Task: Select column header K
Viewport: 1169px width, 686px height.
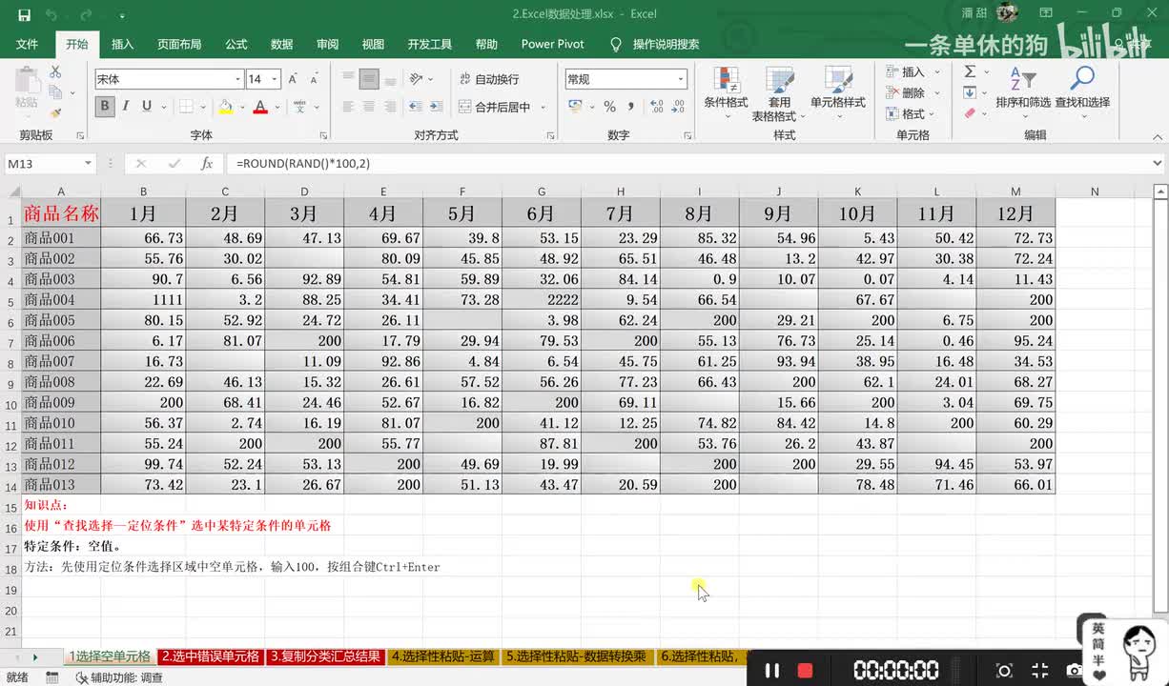Action: [857, 192]
